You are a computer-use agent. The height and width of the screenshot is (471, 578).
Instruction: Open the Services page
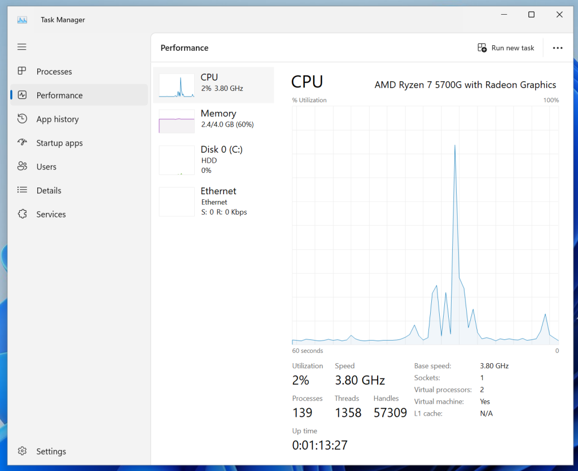pos(50,214)
